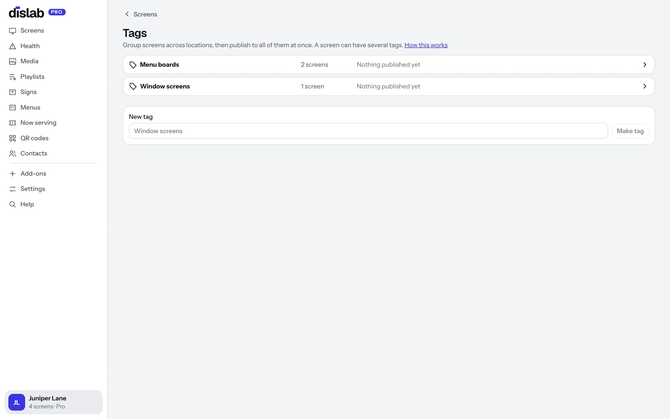
Task: Click the tag icon on Menu boards row
Action: 133,65
